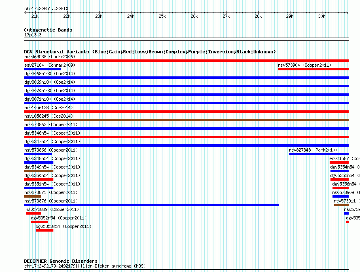This screenshot has height=272, width=360.
Task: Click the nsv573904 red loss bar
Action: [313, 69]
